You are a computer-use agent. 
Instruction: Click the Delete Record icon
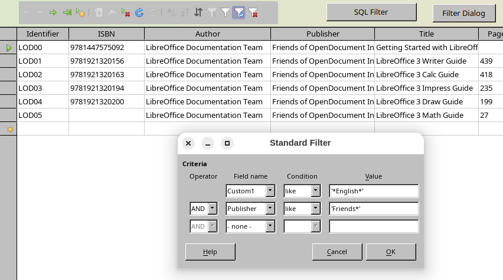(x=126, y=12)
